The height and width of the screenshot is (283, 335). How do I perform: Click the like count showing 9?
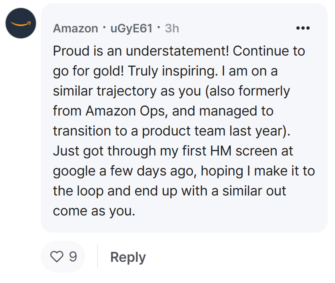(x=73, y=257)
